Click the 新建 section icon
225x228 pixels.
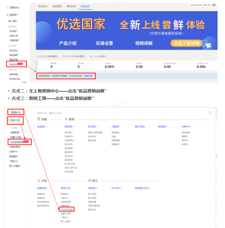[39, 119]
